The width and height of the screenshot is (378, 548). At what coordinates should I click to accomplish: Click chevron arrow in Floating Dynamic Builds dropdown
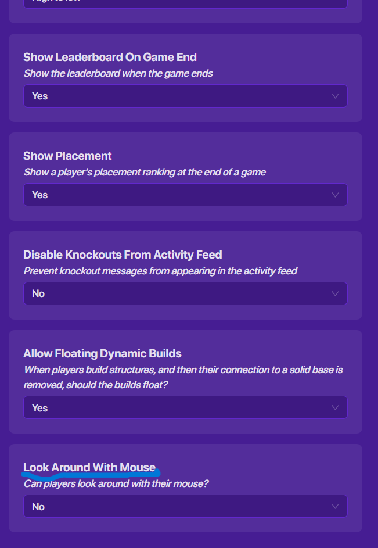[x=335, y=408]
